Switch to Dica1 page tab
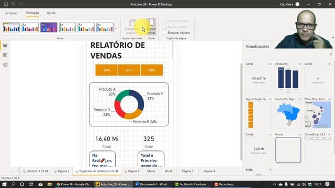This screenshot has width=335, height=188. [x=169, y=171]
